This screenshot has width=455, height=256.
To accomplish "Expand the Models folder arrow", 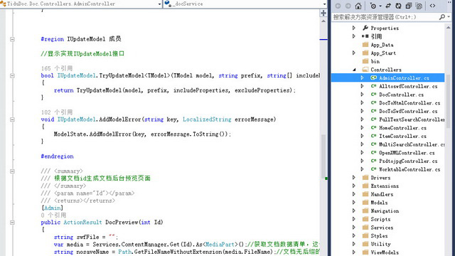I will click(x=354, y=203).
